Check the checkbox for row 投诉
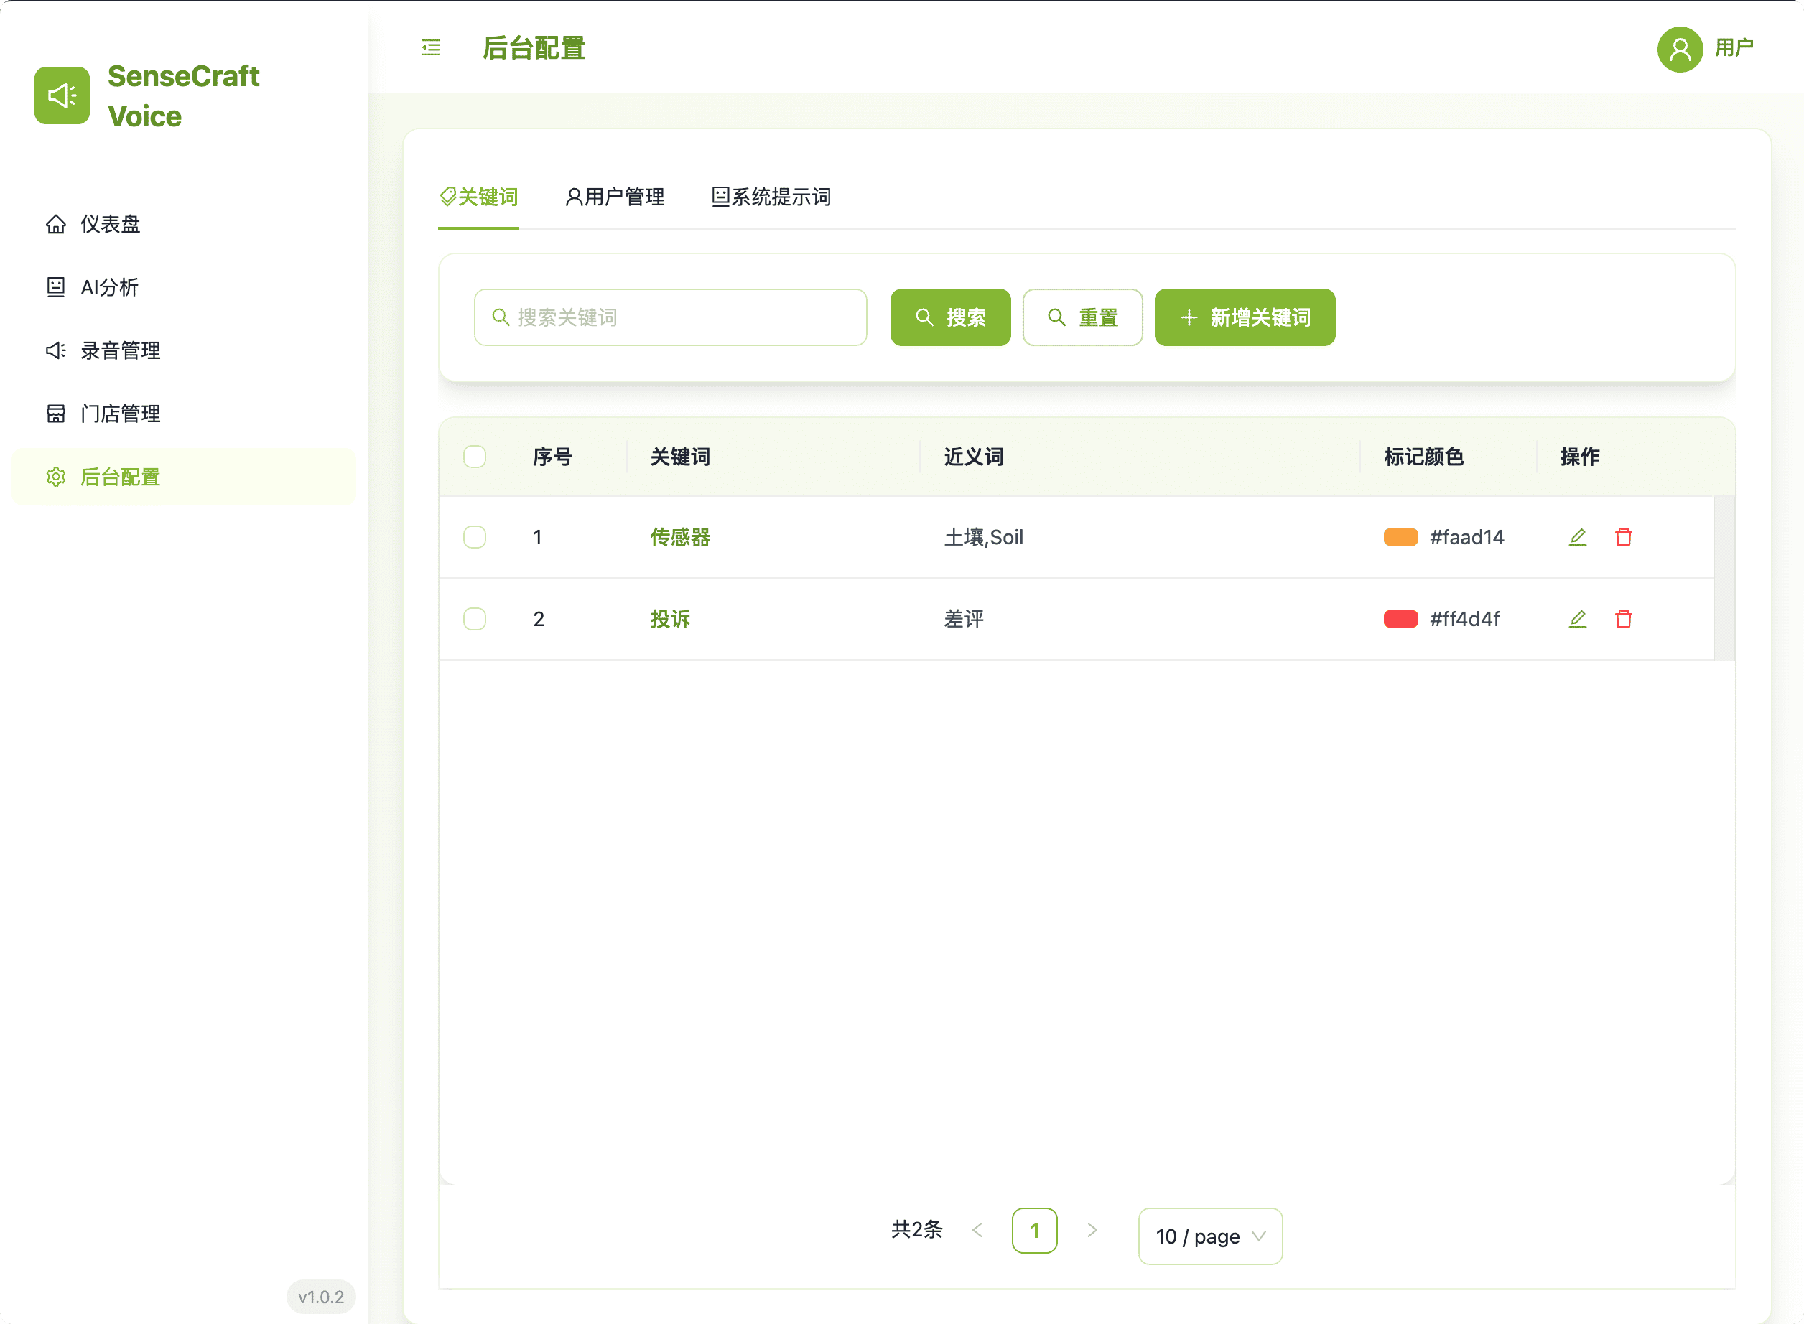 click(475, 619)
